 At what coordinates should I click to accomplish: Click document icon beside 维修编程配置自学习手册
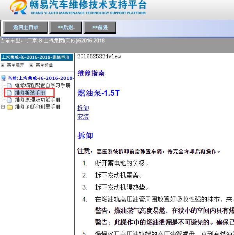[x=9, y=86]
